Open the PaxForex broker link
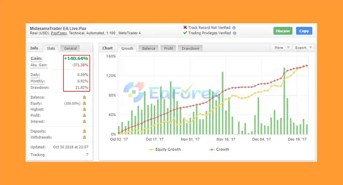The height and width of the screenshot is (185, 343). tap(59, 33)
